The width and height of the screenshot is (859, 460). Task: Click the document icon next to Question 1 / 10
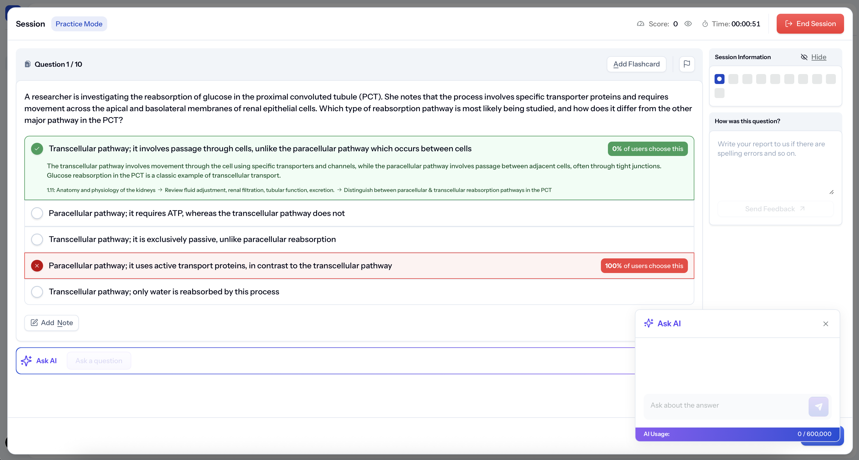pyautogui.click(x=28, y=64)
